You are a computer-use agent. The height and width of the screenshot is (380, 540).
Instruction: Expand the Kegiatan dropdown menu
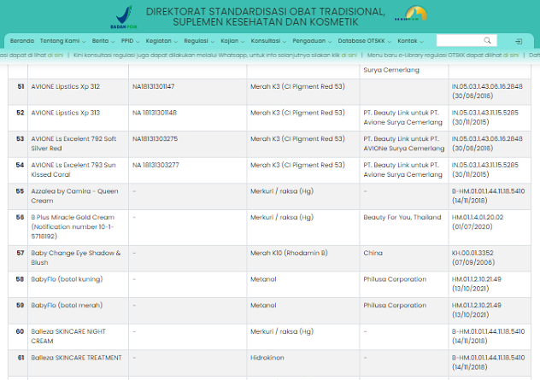click(161, 41)
